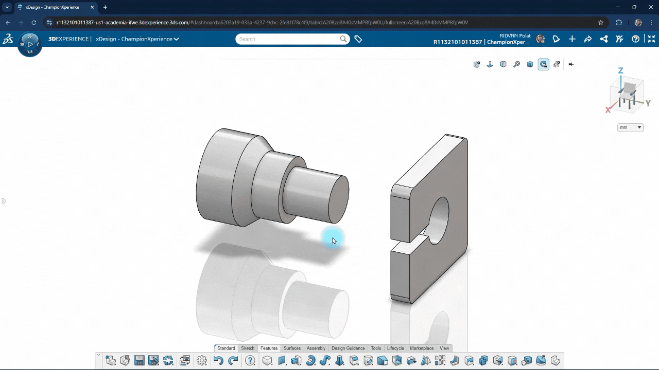Image resolution: width=659 pixels, height=370 pixels.
Task: Click the Help question mark icon
Action: click(x=250, y=360)
